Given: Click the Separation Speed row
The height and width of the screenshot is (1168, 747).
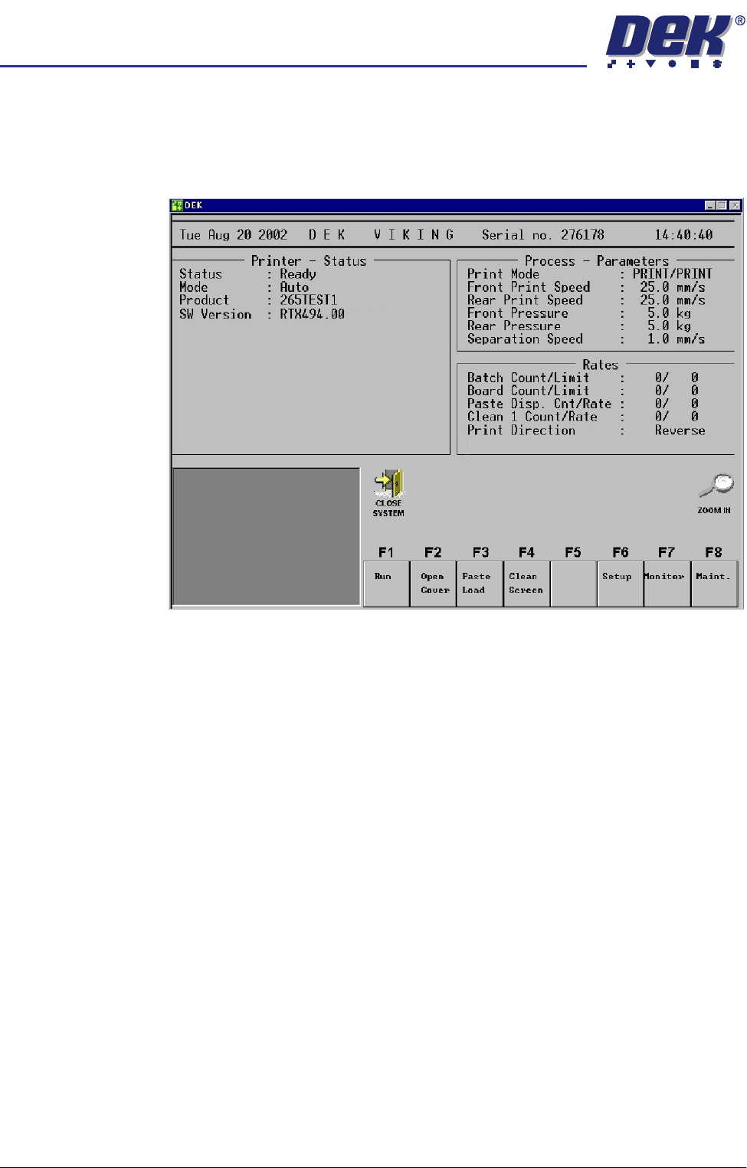Looking at the screenshot, I should tap(586, 339).
